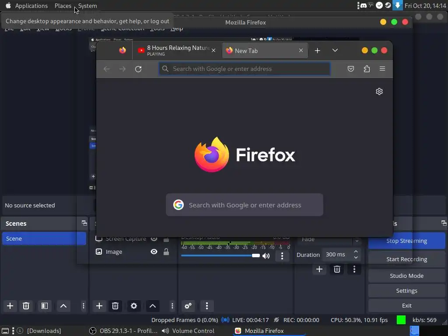
Task: Decrease Duration with the down stepper arrow
Action: pyautogui.click(x=356, y=257)
